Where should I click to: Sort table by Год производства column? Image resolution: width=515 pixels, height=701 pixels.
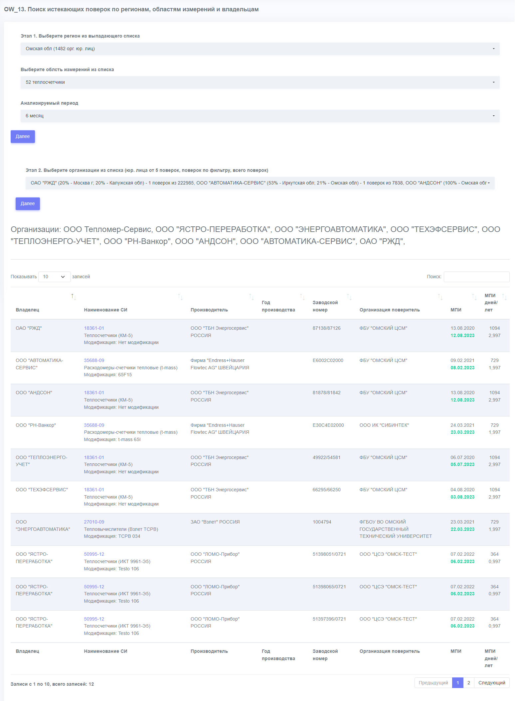(282, 303)
